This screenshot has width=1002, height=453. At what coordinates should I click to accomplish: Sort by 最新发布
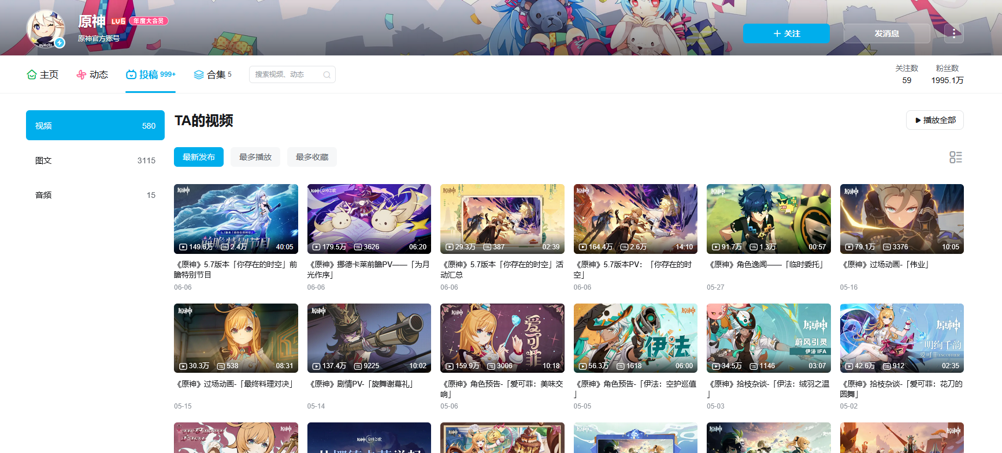[199, 157]
